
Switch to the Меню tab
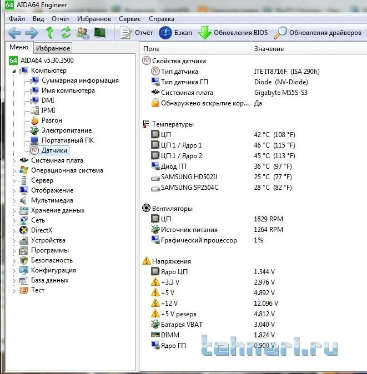pyautogui.click(x=19, y=47)
